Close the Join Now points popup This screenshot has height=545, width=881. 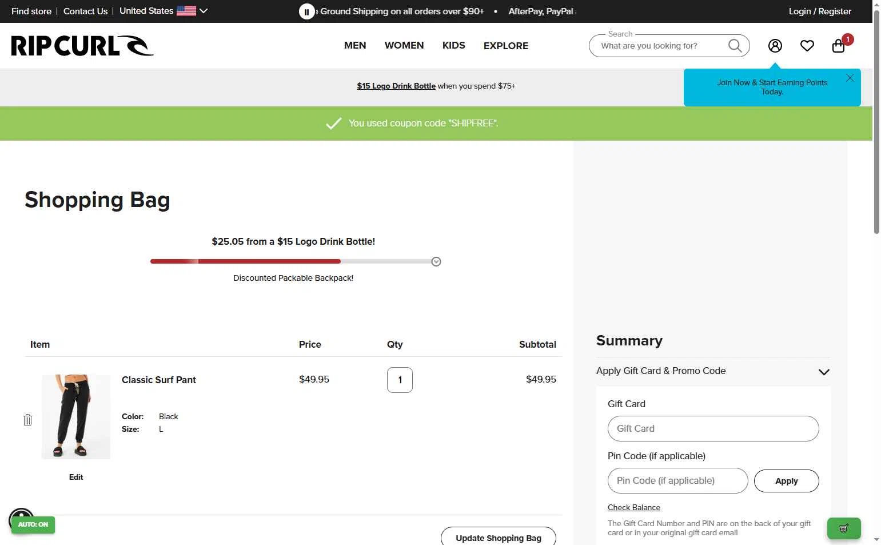(850, 78)
